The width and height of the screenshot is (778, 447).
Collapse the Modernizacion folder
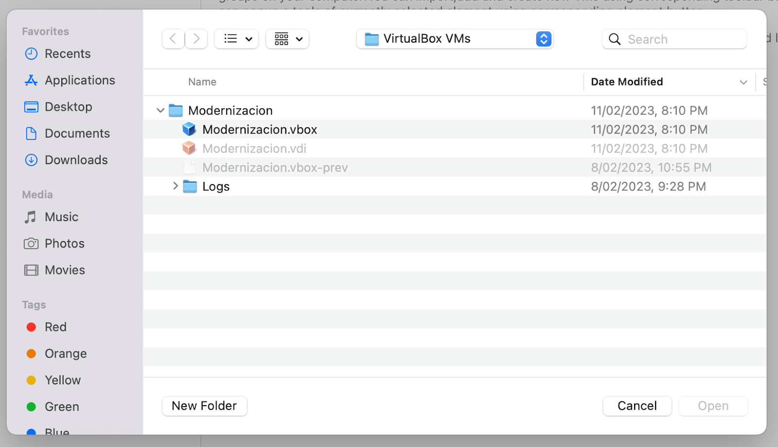click(160, 111)
